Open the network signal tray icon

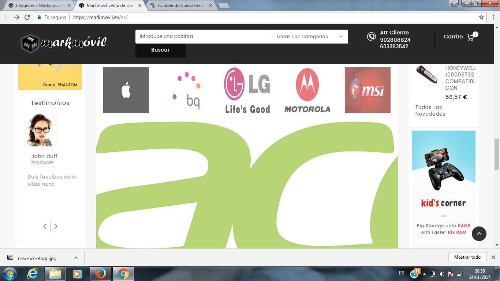(460, 274)
